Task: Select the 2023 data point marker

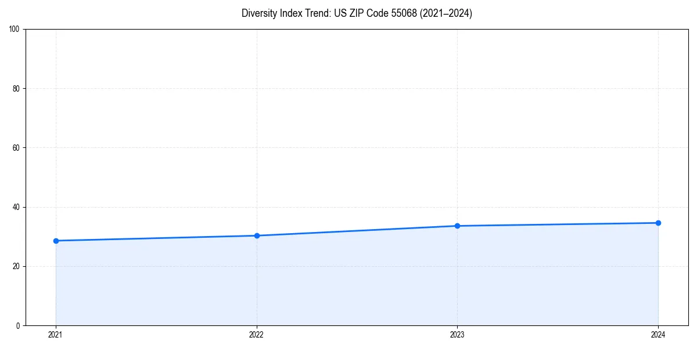Action: click(458, 225)
